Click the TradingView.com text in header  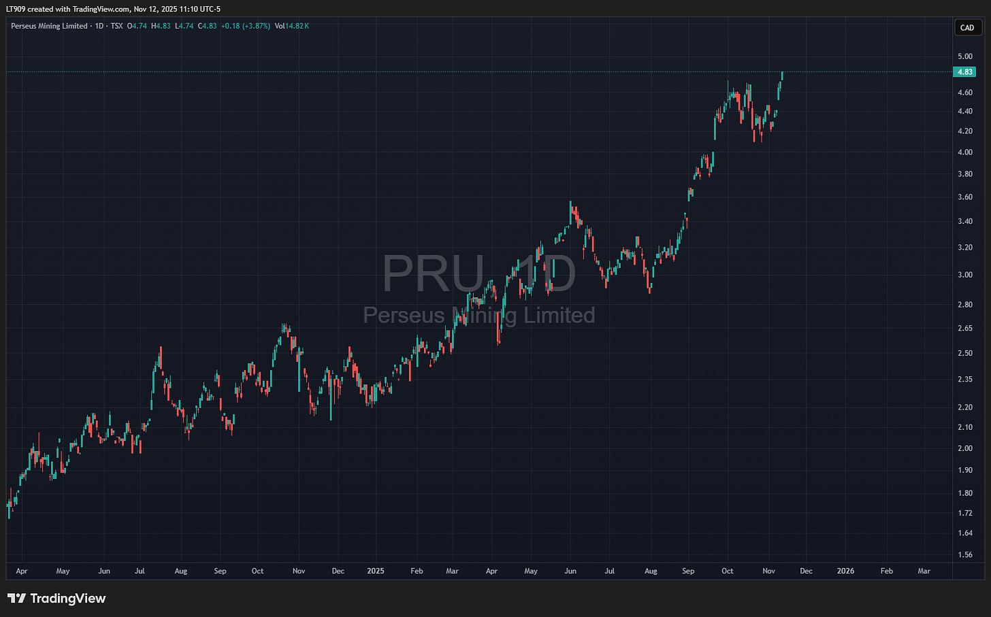click(101, 9)
